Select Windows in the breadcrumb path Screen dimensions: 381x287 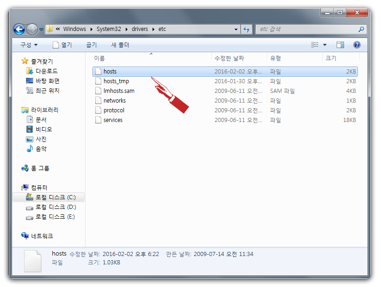coord(74,29)
